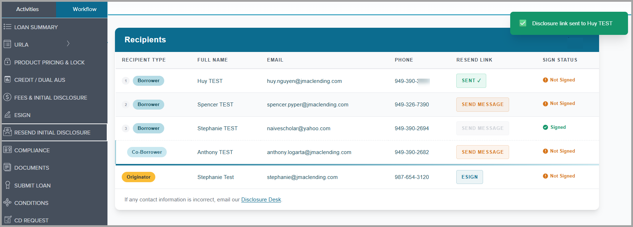Viewport: 633px width, 227px height.
Task: Click the URLA document icon
Action: click(7, 44)
